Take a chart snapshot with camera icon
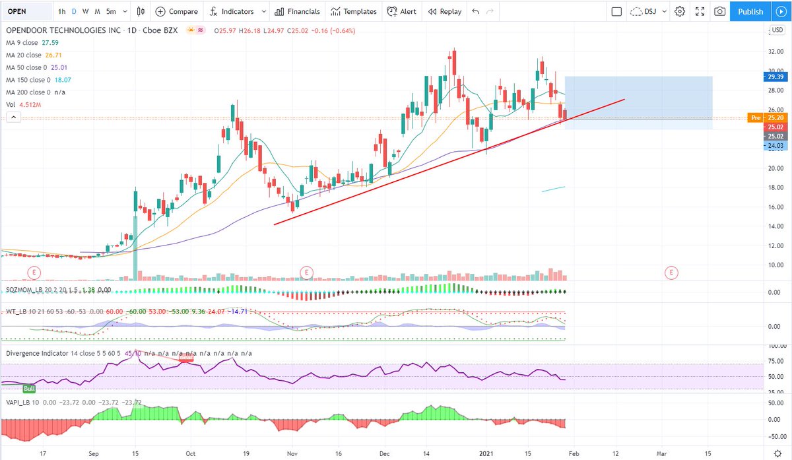Image resolution: width=792 pixels, height=460 pixels. pos(719,11)
